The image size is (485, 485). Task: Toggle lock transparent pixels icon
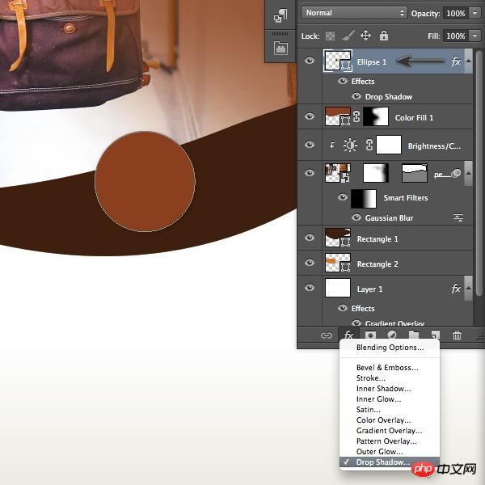[330, 36]
